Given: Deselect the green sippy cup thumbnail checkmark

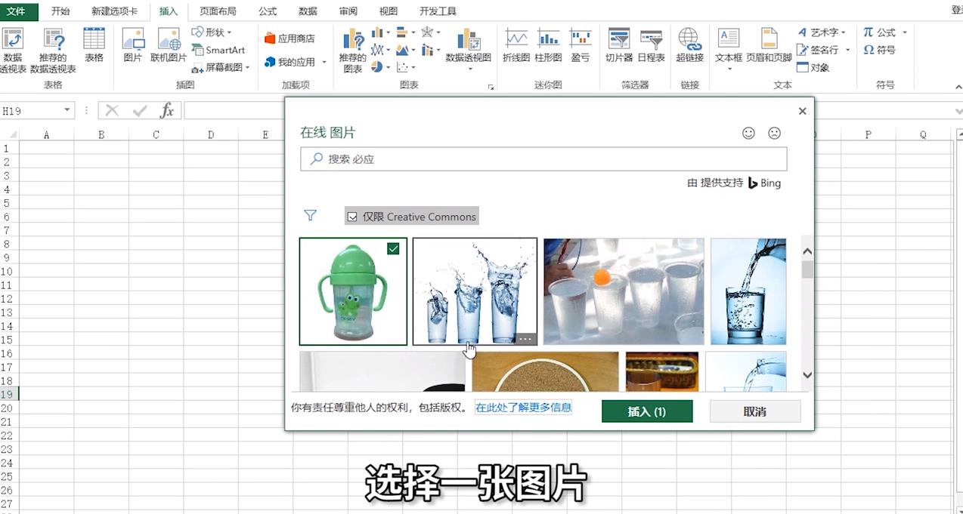Looking at the screenshot, I should [392, 248].
